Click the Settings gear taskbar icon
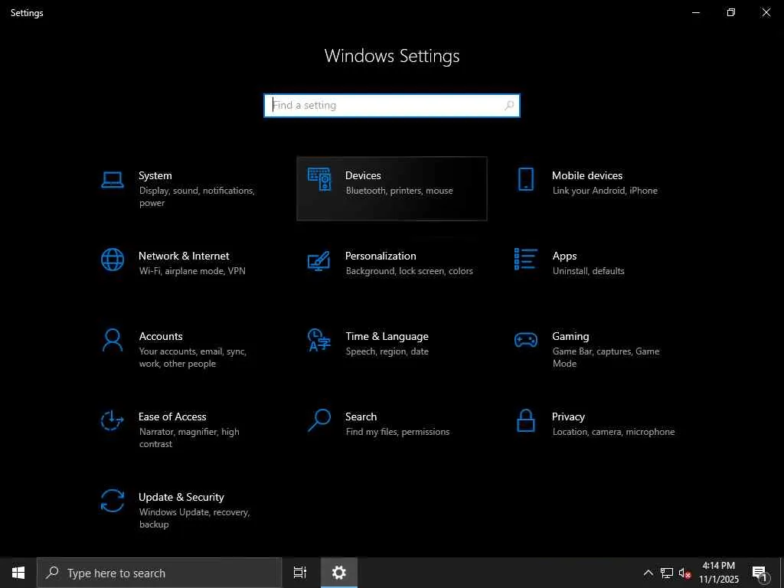The image size is (784, 588). (339, 573)
